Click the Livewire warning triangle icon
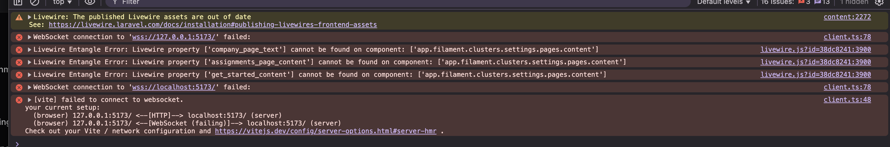Image resolution: width=890 pixels, height=147 pixels. click(19, 17)
